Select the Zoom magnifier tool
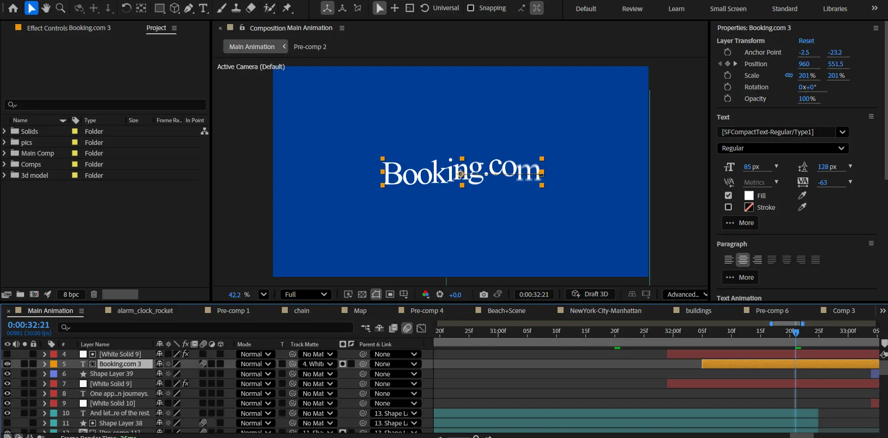This screenshot has height=438, width=888. point(60,8)
